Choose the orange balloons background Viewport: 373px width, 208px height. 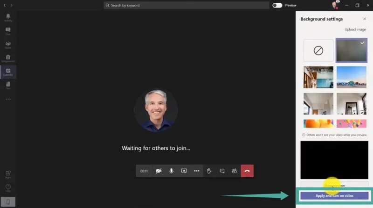pyautogui.click(x=318, y=124)
